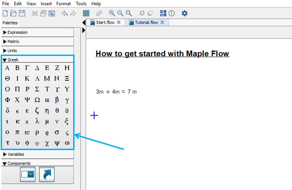This screenshot has width=292, height=190.
Task: Click the New document icon
Action: click(5, 13)
